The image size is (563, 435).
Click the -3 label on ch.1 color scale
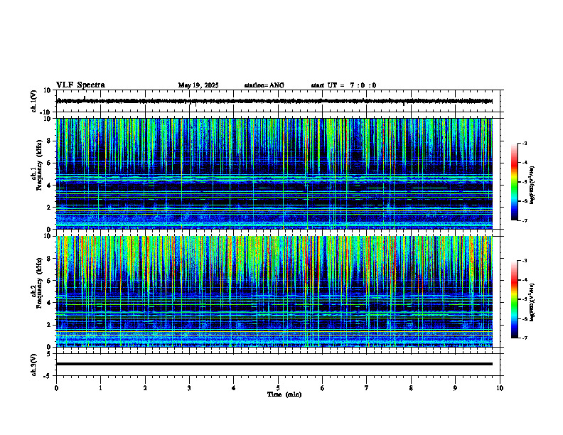point(524,144)
